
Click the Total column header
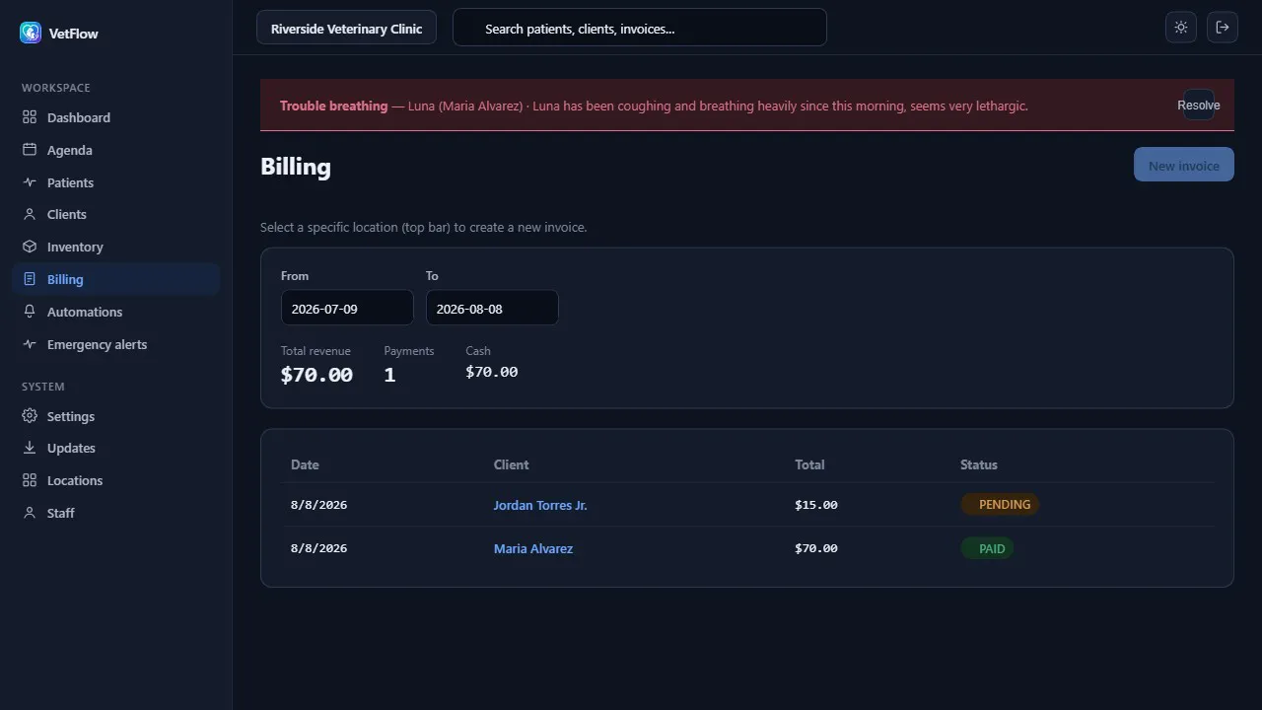pos(809,464)
